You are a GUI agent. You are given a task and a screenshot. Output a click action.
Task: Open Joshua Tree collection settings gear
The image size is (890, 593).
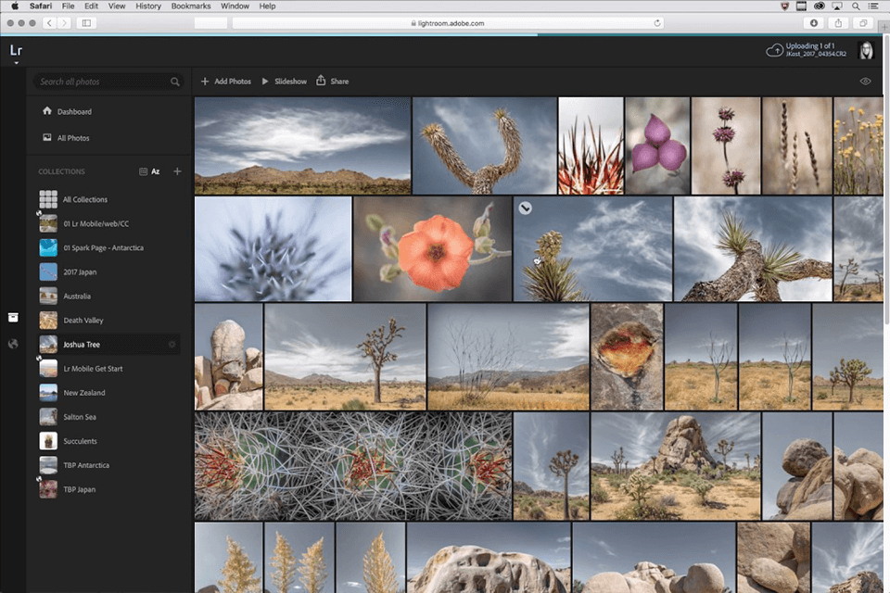pyautogui.click(x=172, y=345)
